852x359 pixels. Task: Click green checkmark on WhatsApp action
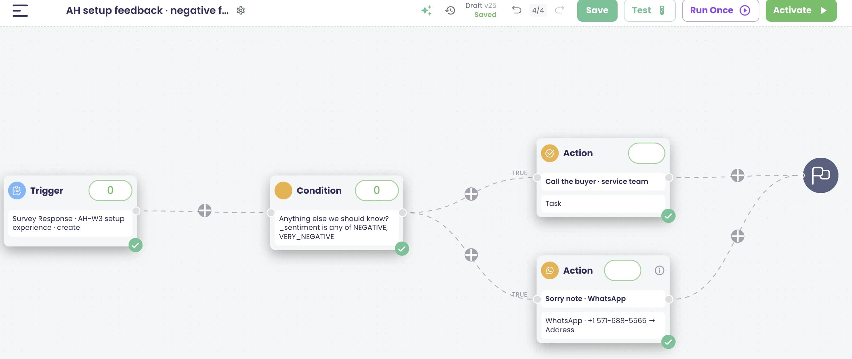668,342
